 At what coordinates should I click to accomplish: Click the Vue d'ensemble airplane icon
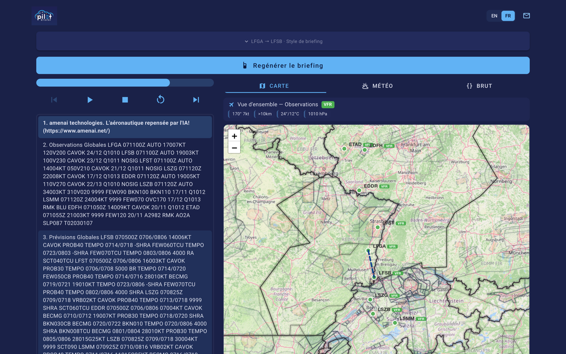click(x=232, y=105)
